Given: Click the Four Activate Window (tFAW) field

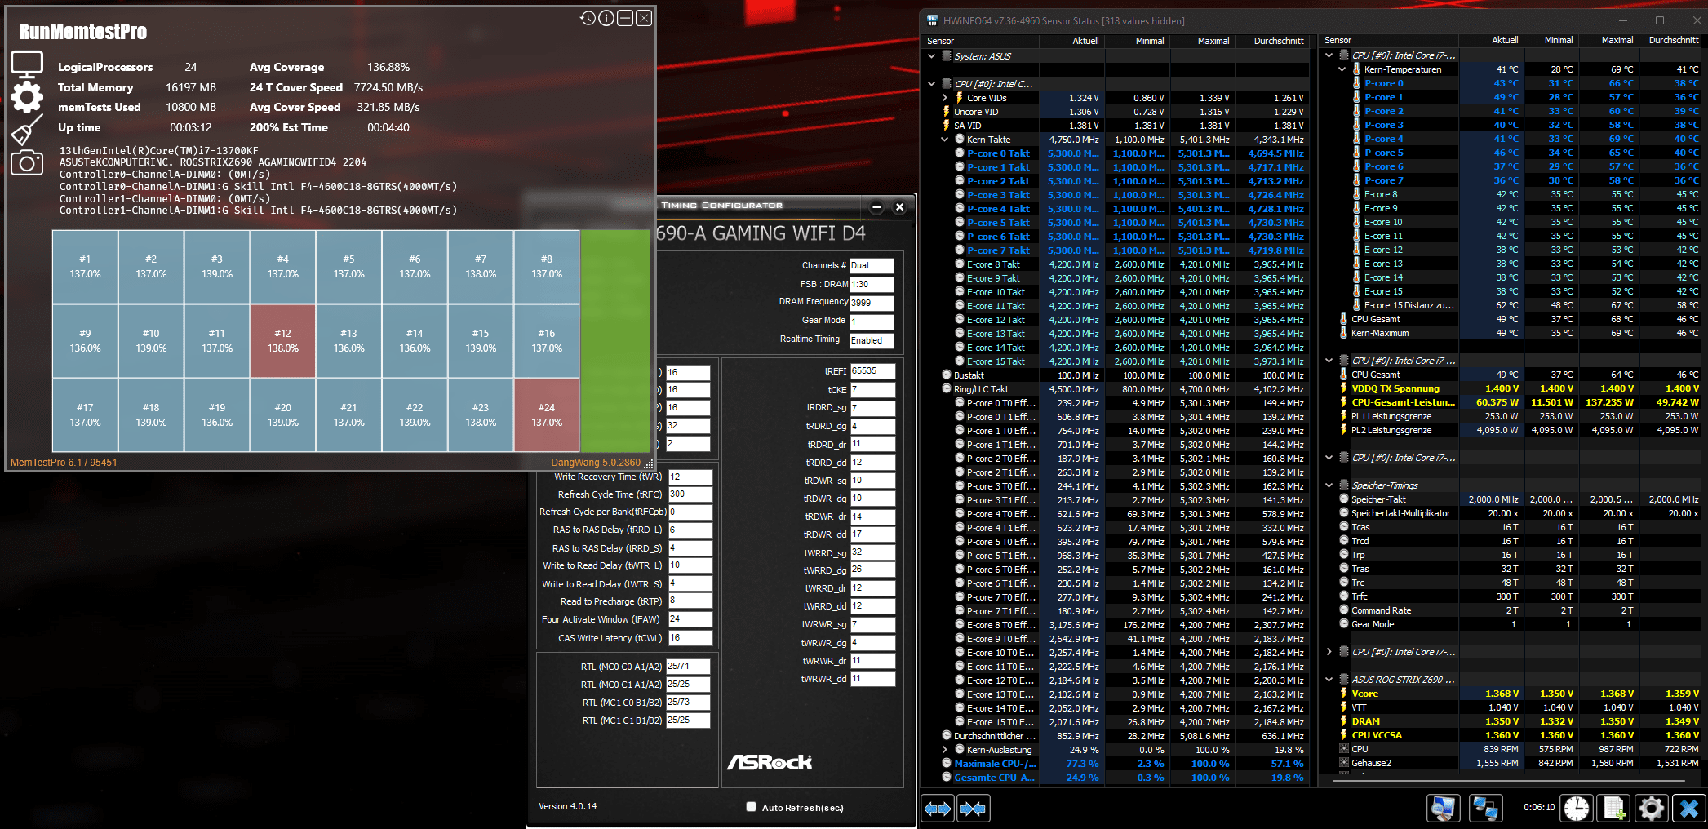Looking at the screenshot, I should pos(690,619).
